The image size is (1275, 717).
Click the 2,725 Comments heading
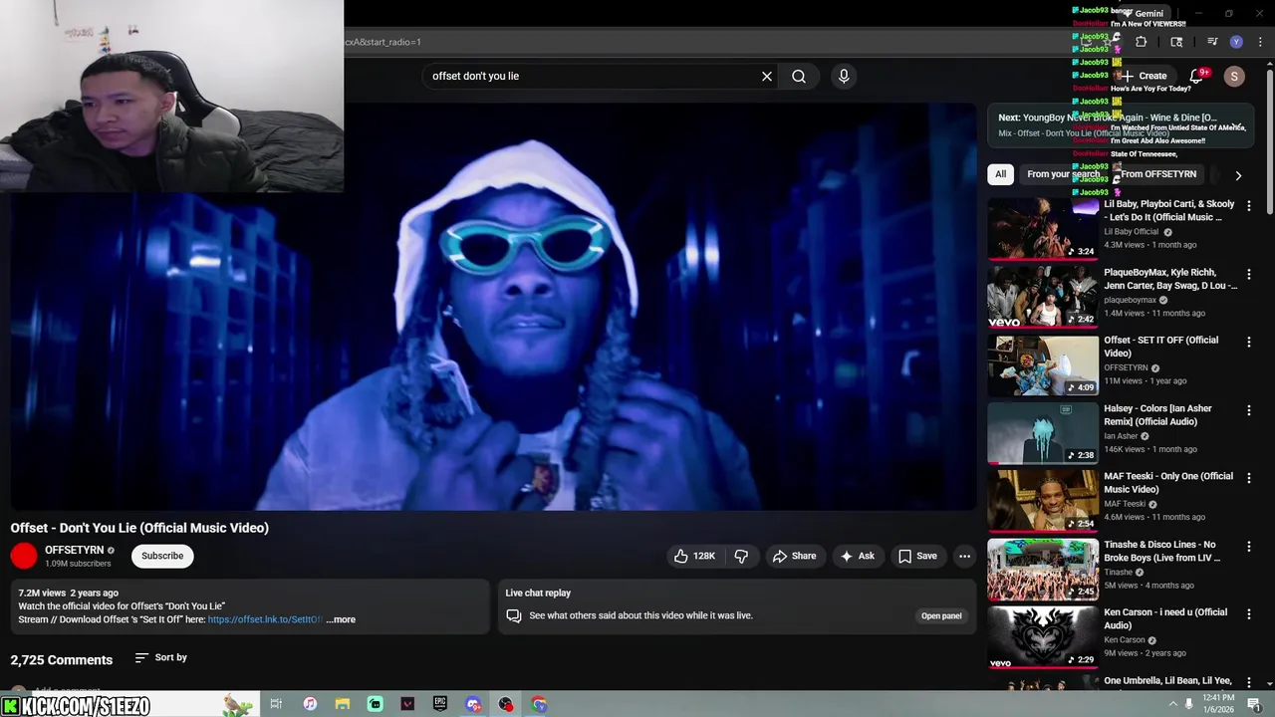pyautogui.click(x=62, y=660)
